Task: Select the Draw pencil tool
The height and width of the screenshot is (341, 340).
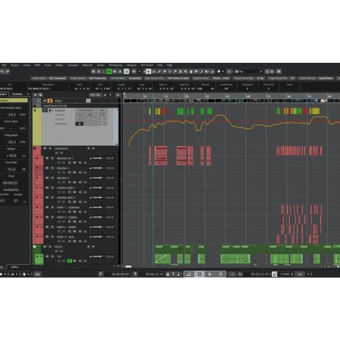Action: pyautogui.click(x=159, y=72)
